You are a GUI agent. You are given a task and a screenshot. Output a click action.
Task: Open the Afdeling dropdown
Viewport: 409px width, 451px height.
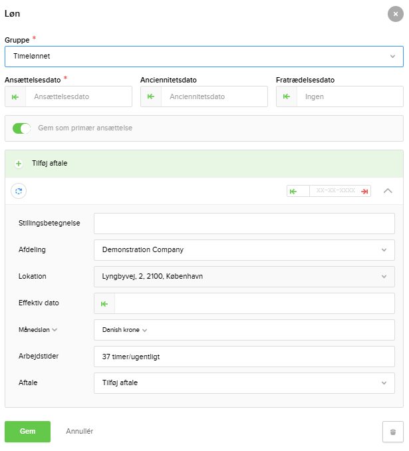(244, 250)
